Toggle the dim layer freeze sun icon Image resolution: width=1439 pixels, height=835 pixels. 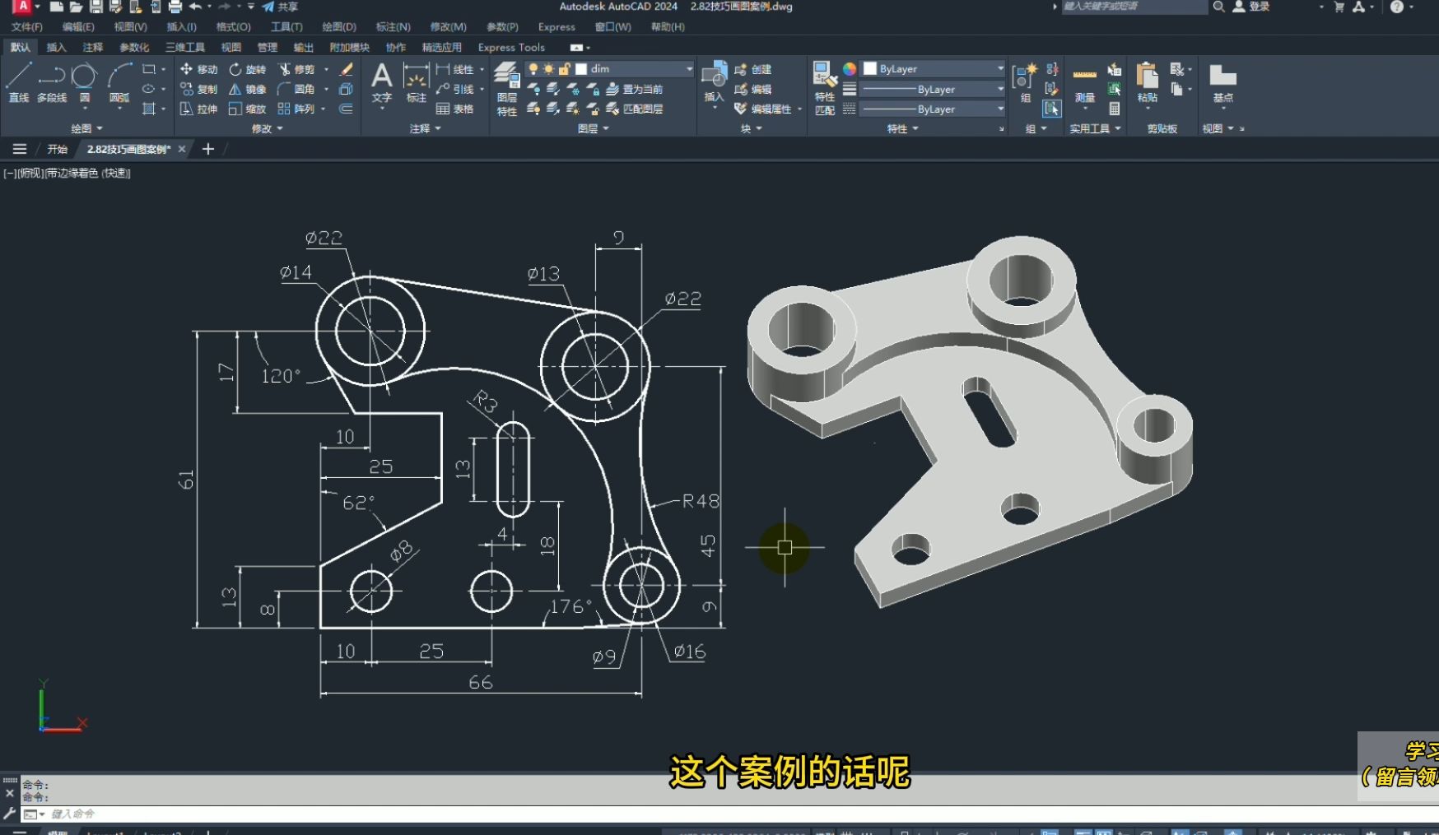coord(548,69)
